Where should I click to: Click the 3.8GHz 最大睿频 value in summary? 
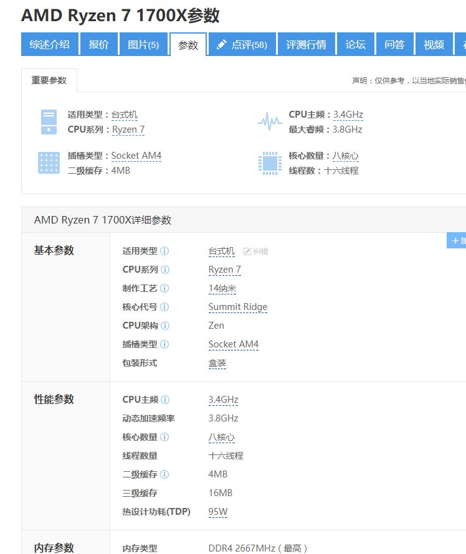point(347,129)
